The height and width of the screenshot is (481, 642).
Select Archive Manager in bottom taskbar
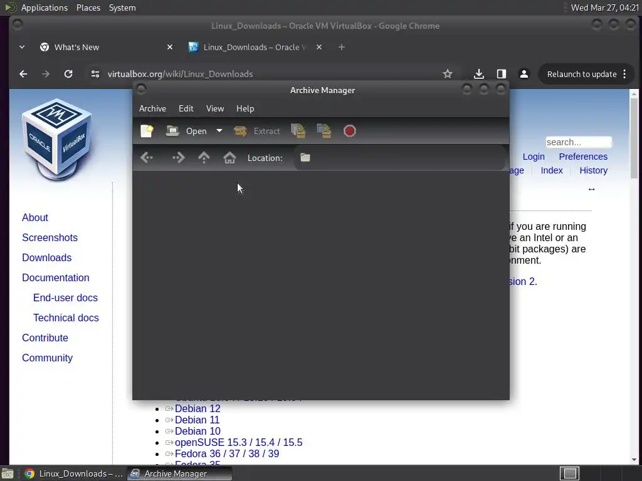click(x=179, y=473)
